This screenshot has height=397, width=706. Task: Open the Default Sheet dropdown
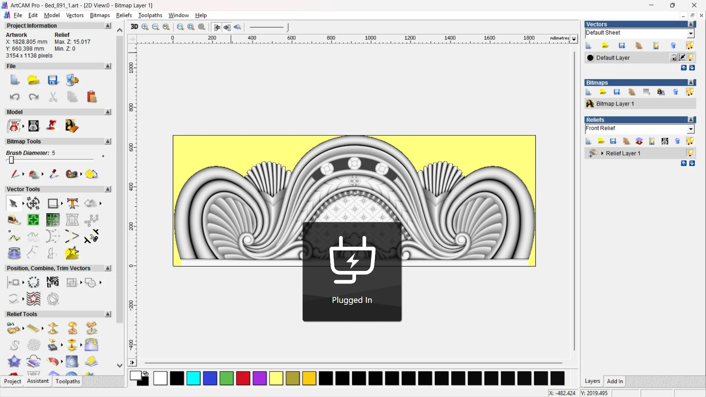[691, 33]
